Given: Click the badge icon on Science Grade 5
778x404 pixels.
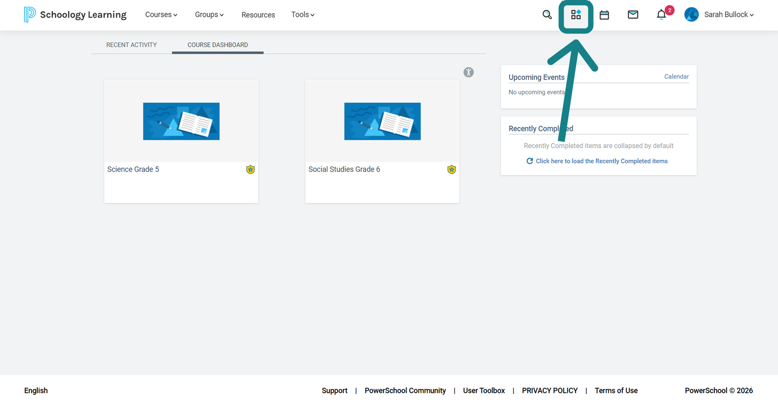Looking at the screenshot, I should [250, 170].
